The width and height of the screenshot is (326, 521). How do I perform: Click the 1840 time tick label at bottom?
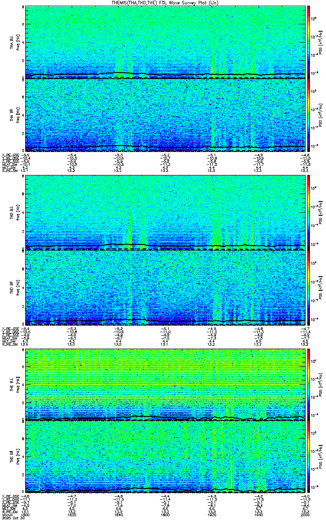click(x=119, y=515)
